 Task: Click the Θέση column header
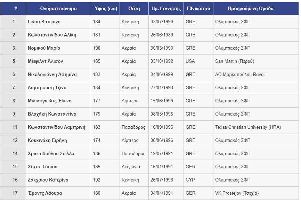point(134,9)
